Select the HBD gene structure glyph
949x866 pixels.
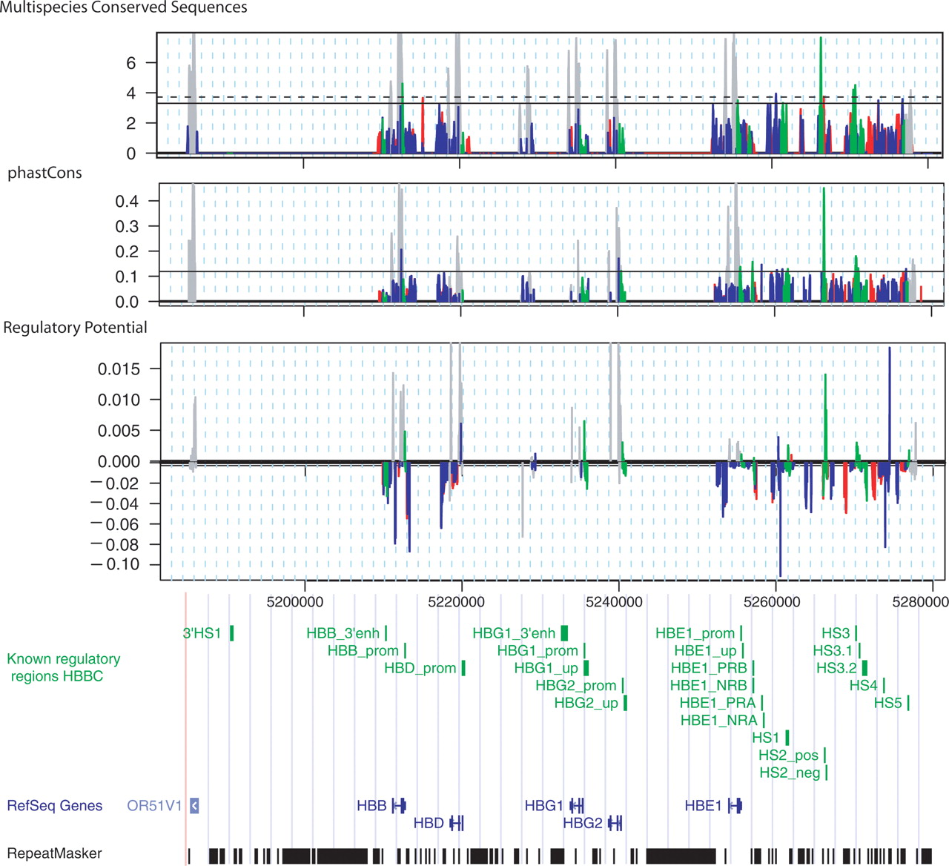pyautogui.click(x=457, y=823)
